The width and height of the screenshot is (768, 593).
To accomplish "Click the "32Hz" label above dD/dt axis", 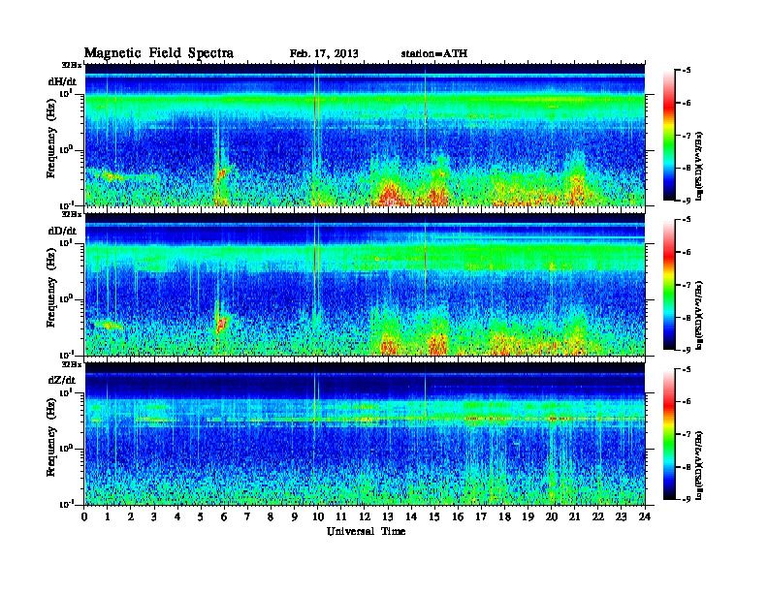I will [72, 214].
